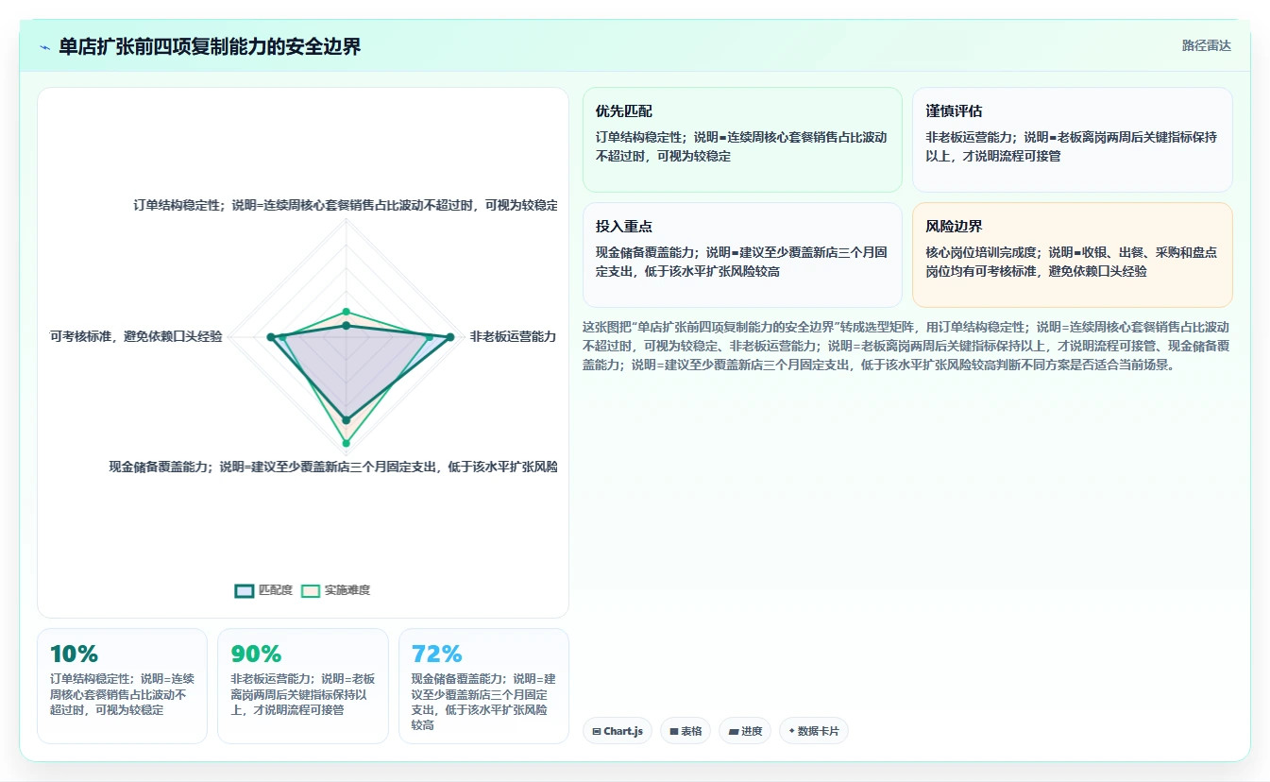Click the summary paragraph starting 这张图把
The height and width of the screenshot is (782, 1270).
point(906,346)
